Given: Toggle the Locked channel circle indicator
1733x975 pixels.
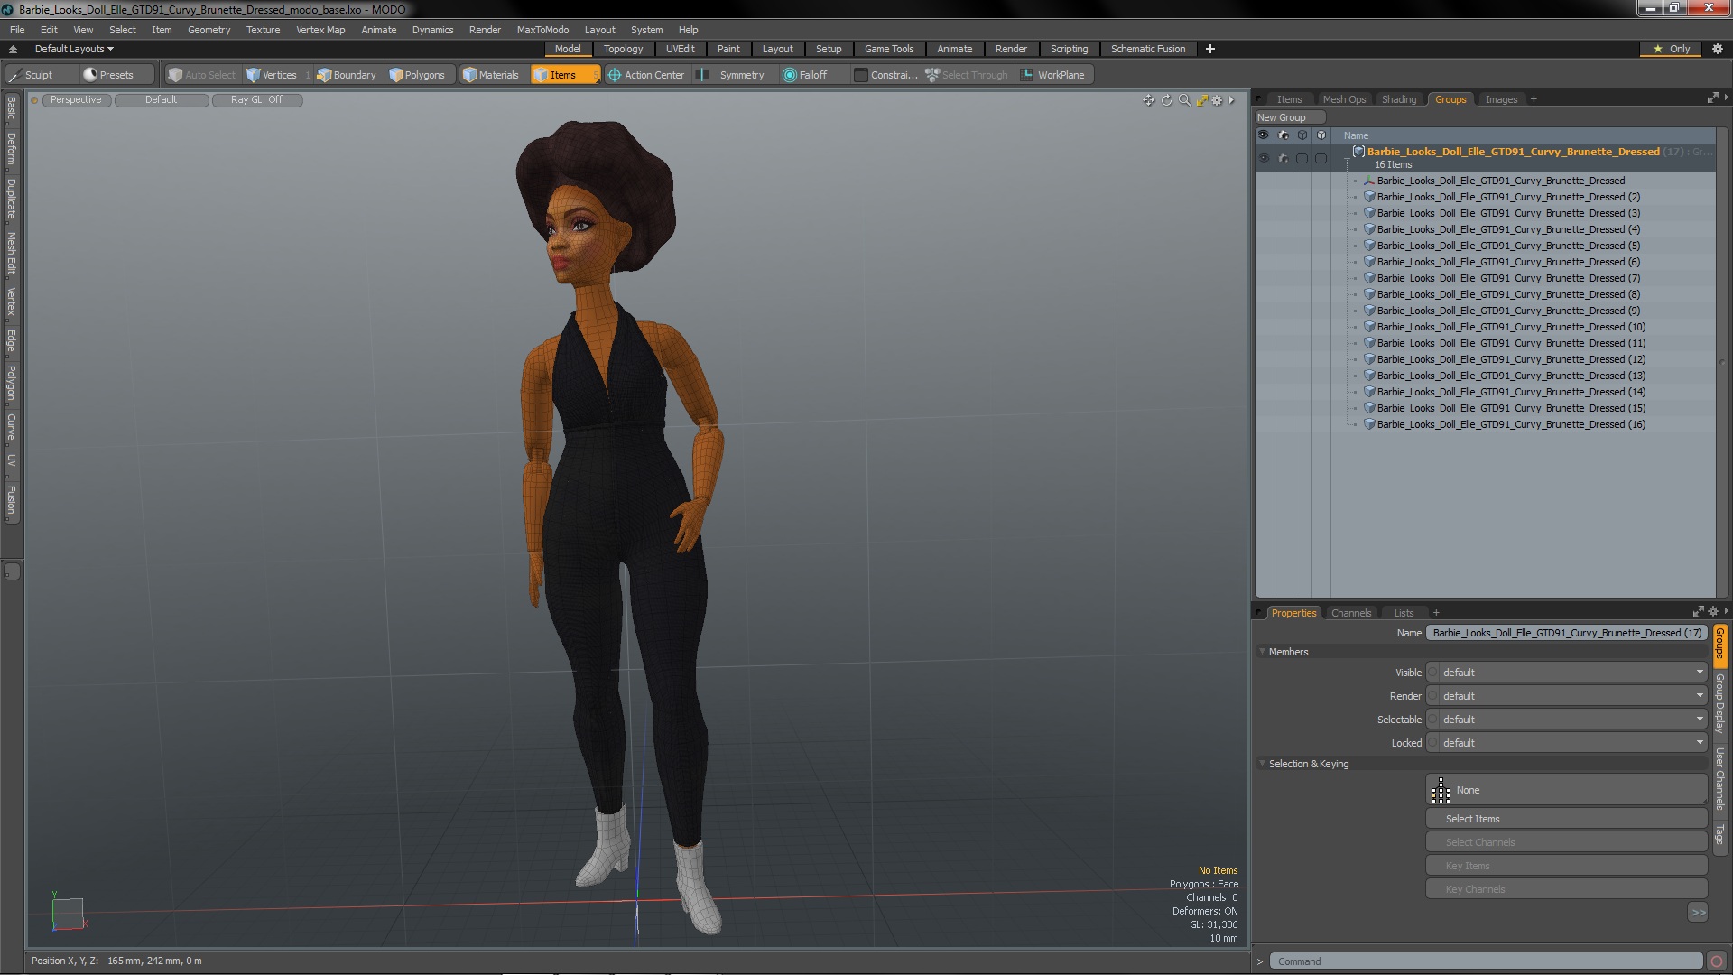Looking at the screenshot, I should point(1432,743).
